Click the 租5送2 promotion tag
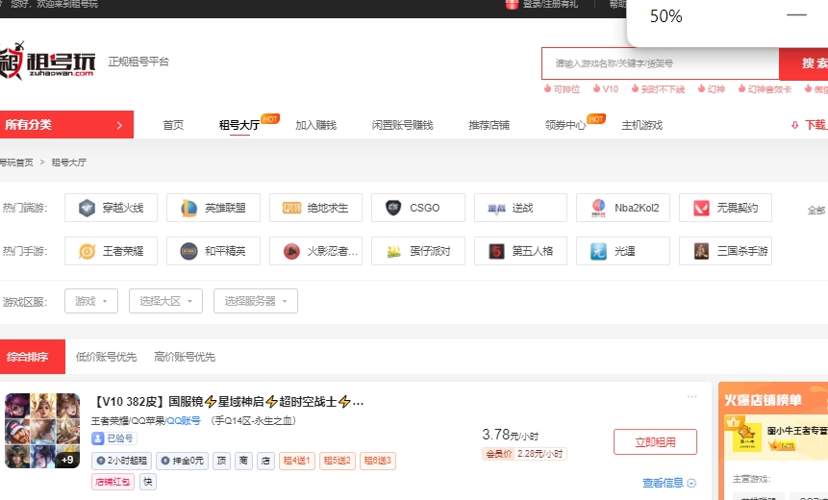Screen dimensions: 828x500 (338, 461)
